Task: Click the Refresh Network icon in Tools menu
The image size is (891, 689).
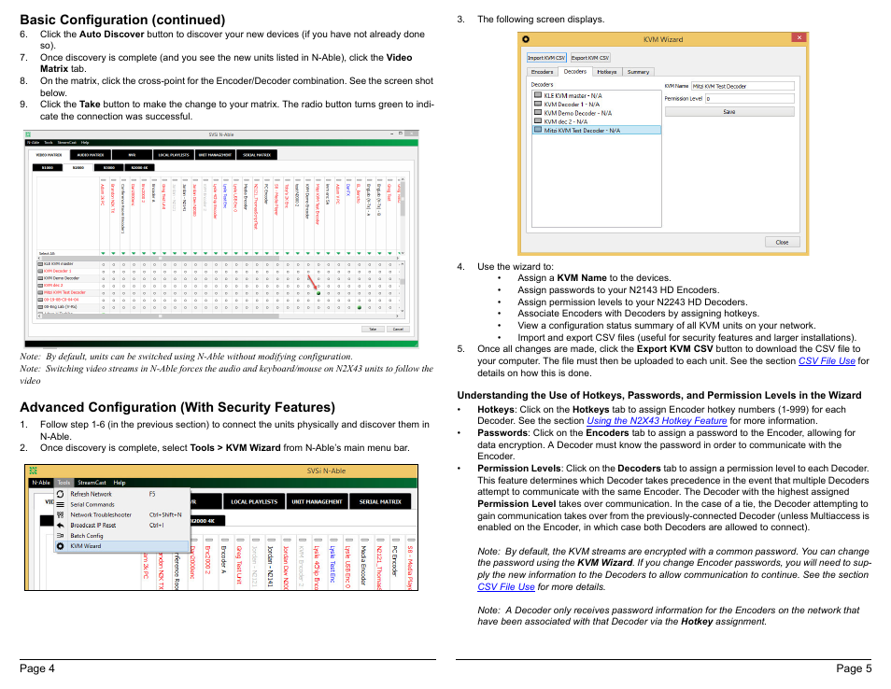Action: coord(60,494)
